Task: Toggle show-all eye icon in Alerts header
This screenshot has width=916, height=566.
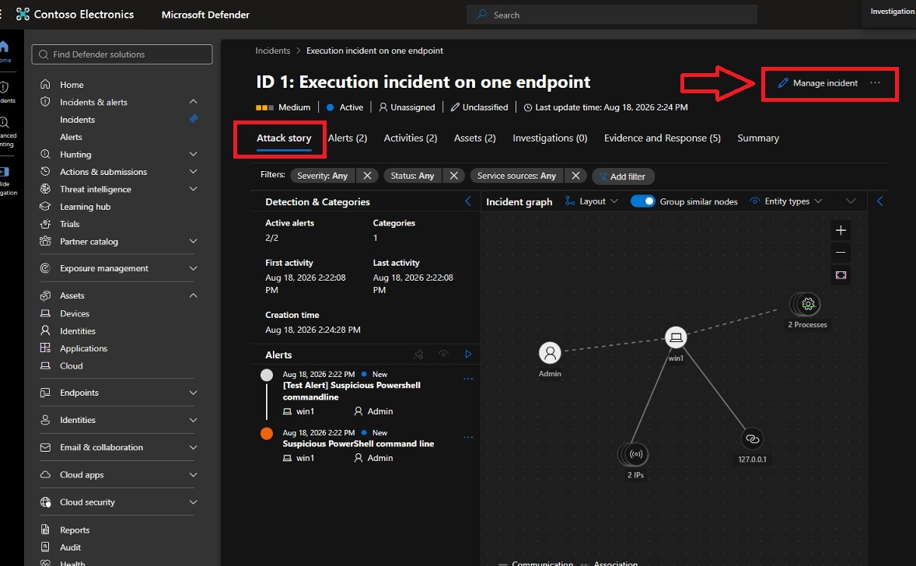Action: click(x=443, y=354)
